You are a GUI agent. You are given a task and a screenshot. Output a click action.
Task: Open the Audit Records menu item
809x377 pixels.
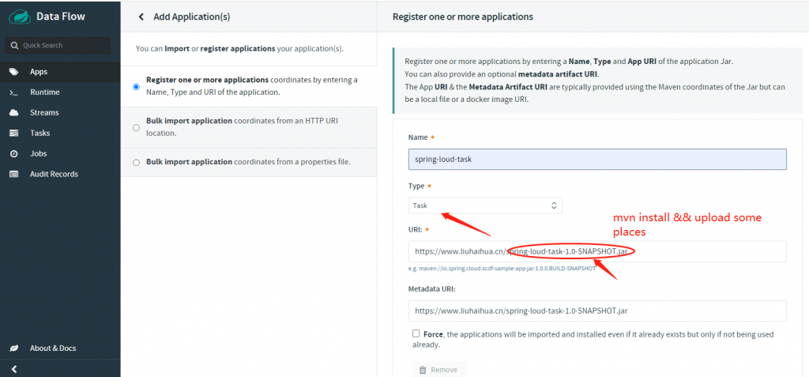(54, 175)
